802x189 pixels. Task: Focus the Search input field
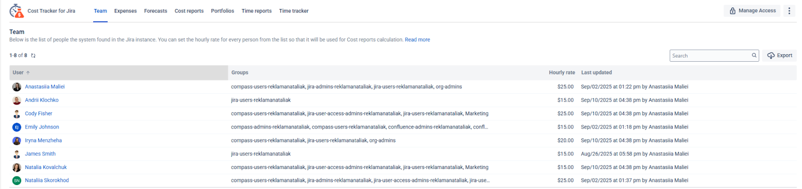(710, 56)
